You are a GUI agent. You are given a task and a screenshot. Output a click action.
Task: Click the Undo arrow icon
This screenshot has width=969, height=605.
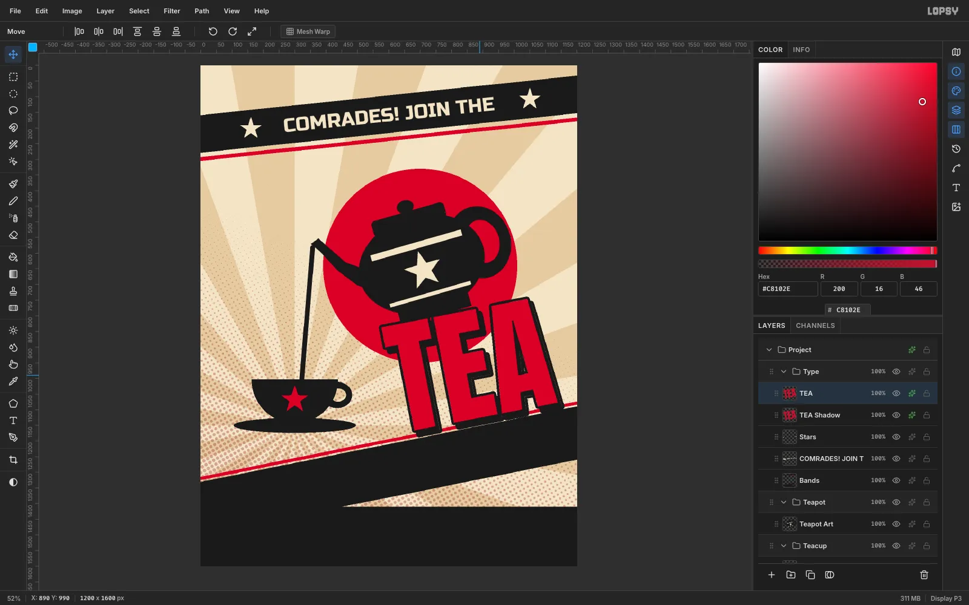[213, 31]
